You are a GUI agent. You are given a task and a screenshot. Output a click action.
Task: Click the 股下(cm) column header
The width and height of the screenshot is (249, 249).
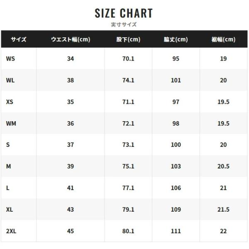click(x=128, y=39)
